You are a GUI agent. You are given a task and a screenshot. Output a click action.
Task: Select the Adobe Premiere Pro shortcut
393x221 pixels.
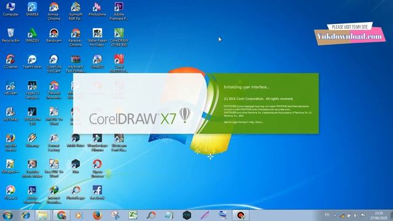(x=119, y=11)
